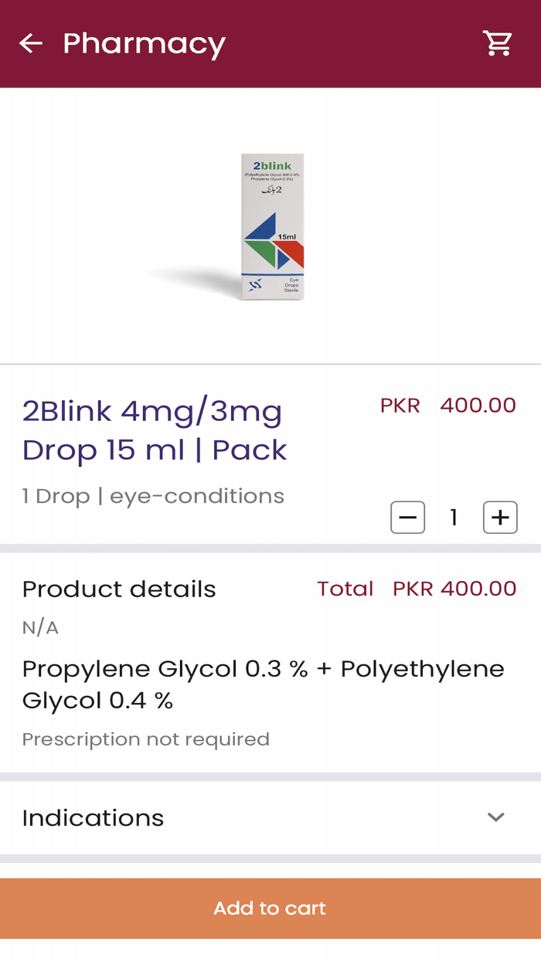Click the back arrow to leave Pharmacy
541x961 pixels.
click(x=31, y=42)
